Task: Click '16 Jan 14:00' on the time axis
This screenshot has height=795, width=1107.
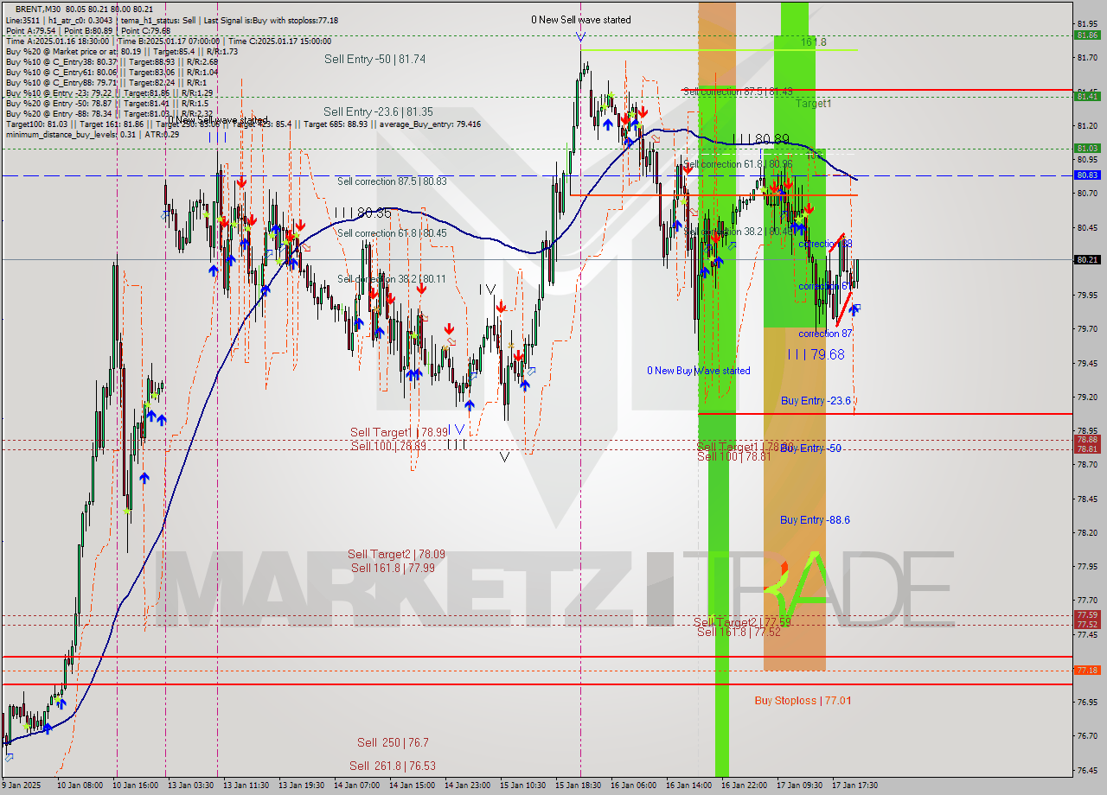Action: 688,785
